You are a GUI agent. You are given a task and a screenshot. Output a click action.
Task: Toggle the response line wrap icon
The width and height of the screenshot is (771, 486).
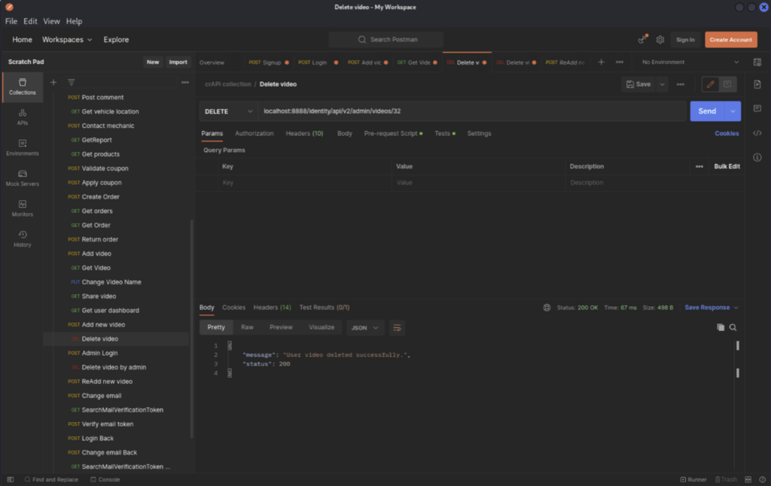(x=397, y=327)
